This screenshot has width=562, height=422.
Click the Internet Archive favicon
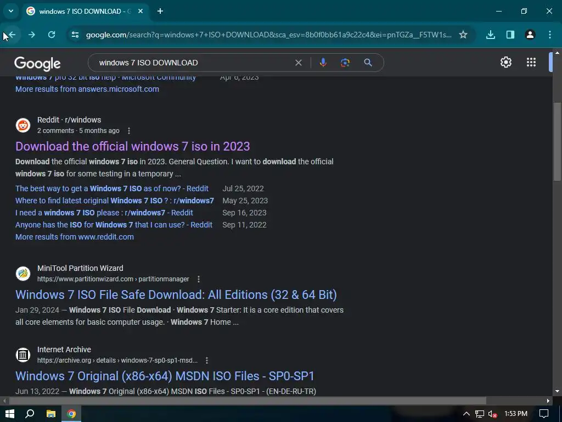click(23, 355)
